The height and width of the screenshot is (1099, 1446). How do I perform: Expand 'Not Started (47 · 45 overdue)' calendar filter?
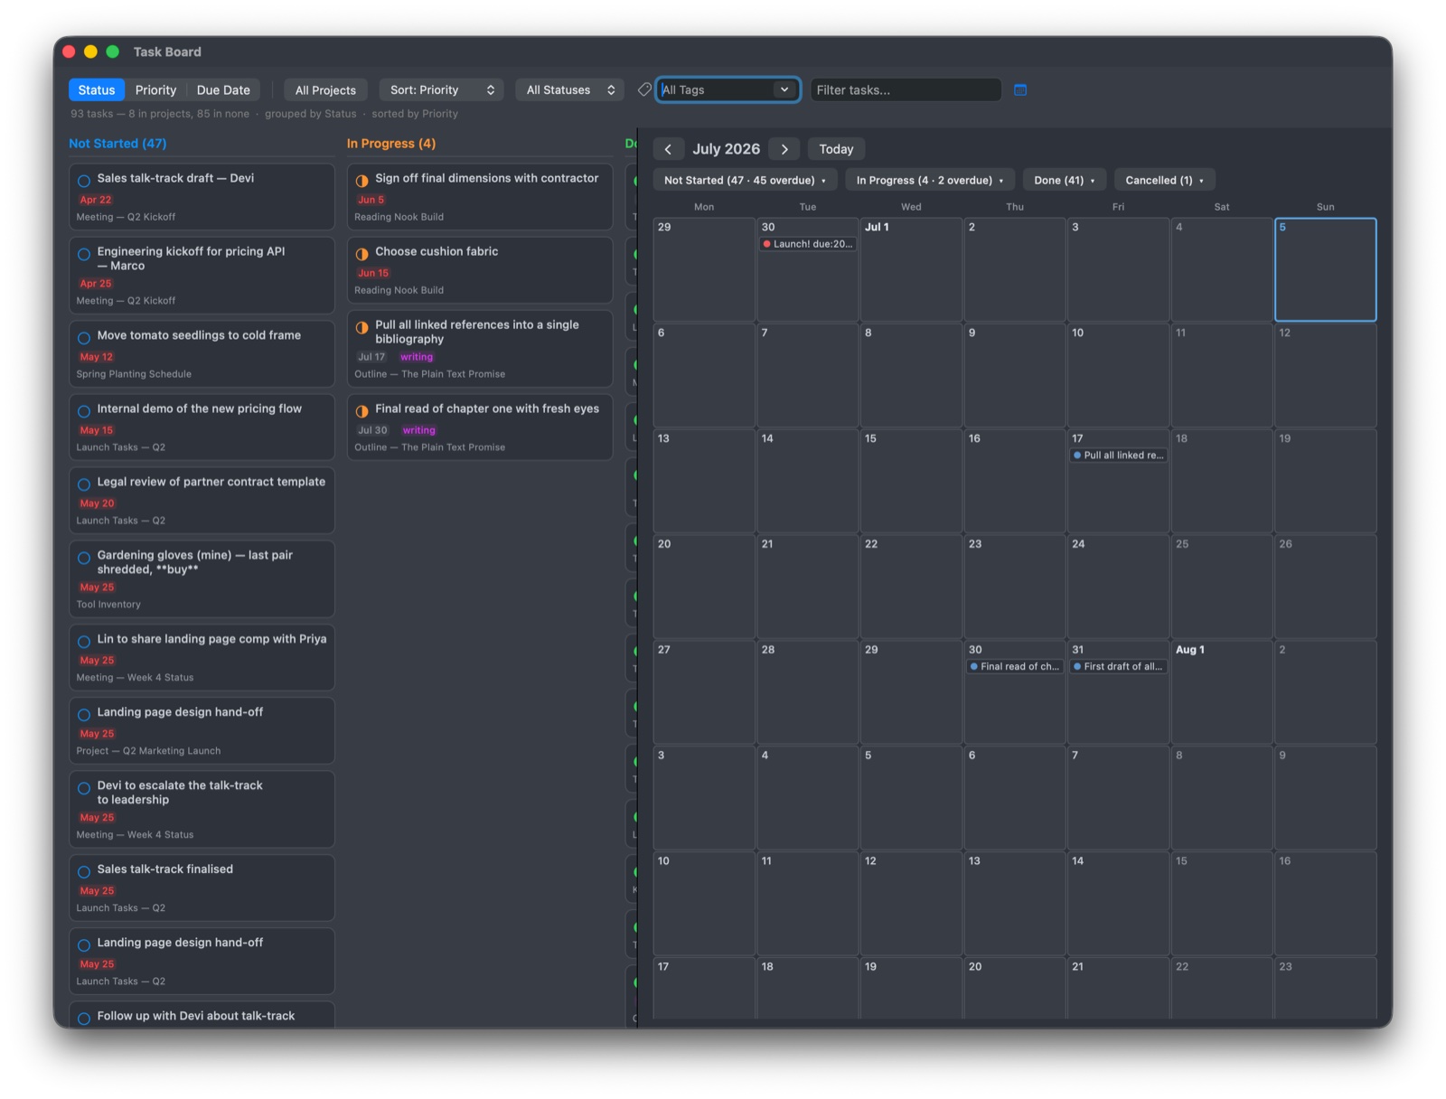coord(745,180)
